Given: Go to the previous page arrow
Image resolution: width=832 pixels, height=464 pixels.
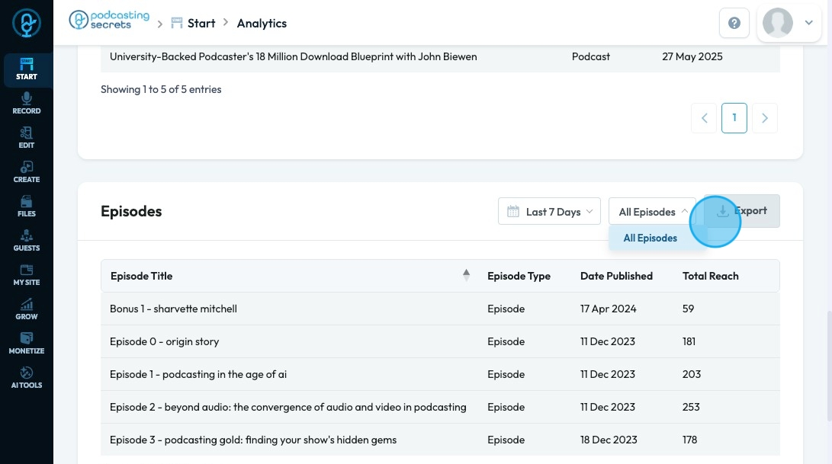Looking at the screenshot, I should [x=705, y=118].
